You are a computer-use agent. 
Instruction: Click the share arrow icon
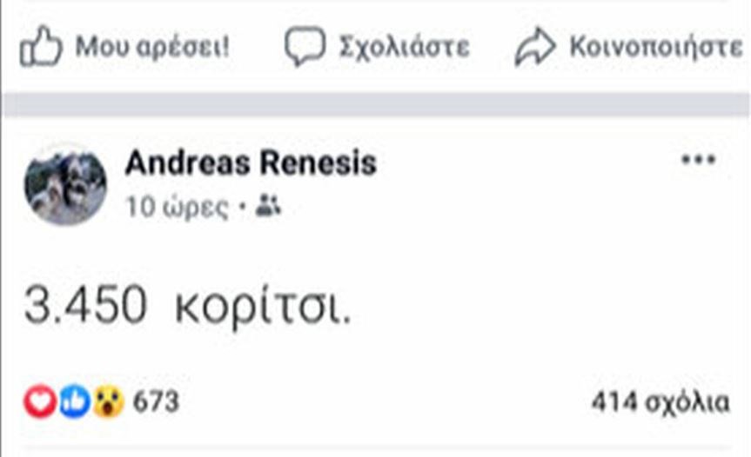tap(534, 47)
